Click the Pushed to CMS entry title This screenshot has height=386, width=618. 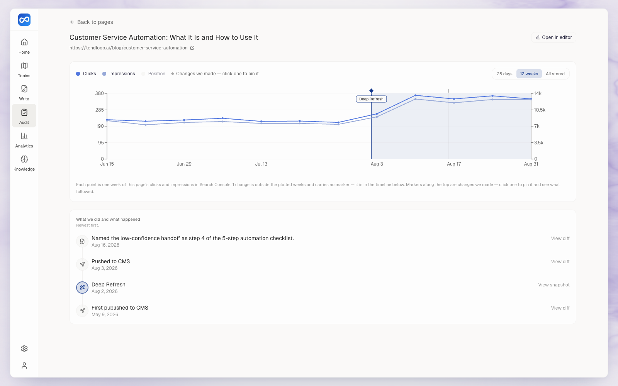tap(111, 261)
